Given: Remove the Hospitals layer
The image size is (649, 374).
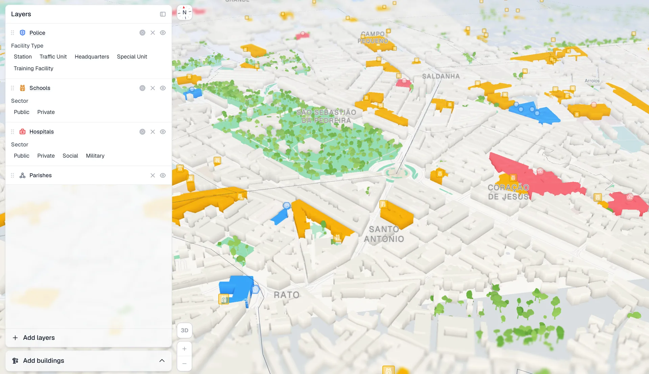Looking at the screenshot, I should [x=153, y=132].
